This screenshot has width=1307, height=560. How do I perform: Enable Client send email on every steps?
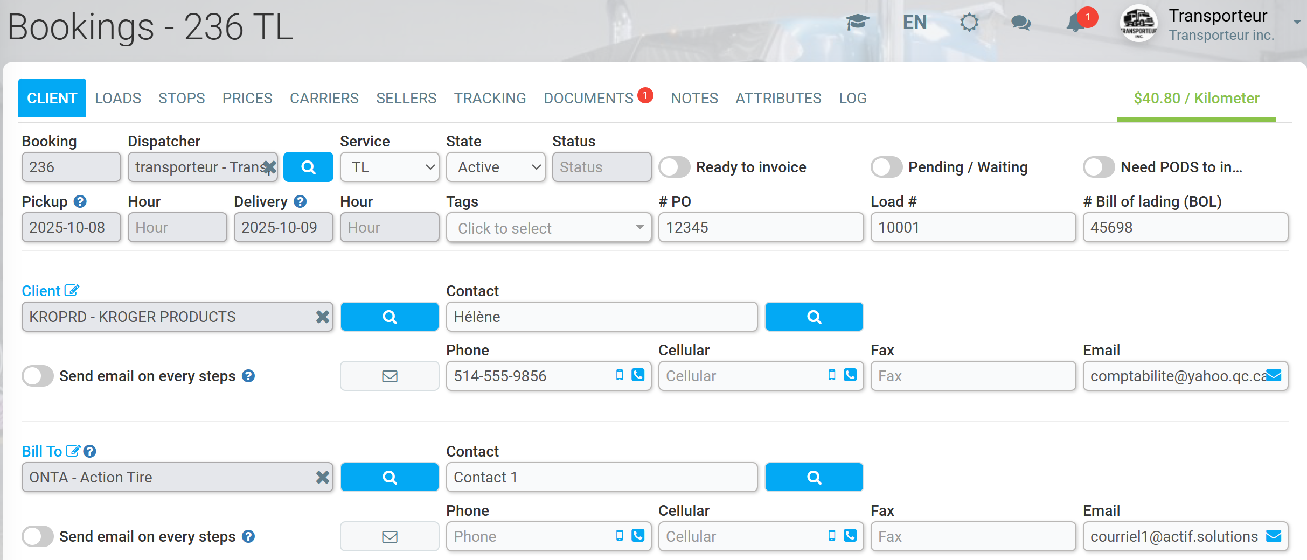point(38,376)
